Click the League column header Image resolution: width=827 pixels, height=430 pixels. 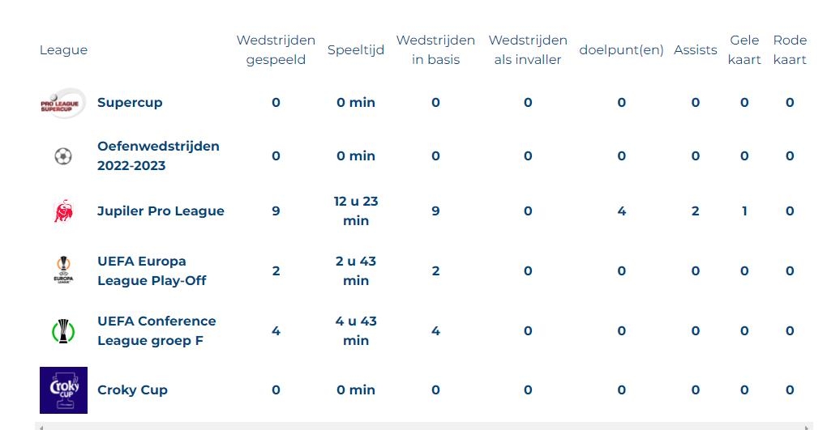click(x=63, y=50)
